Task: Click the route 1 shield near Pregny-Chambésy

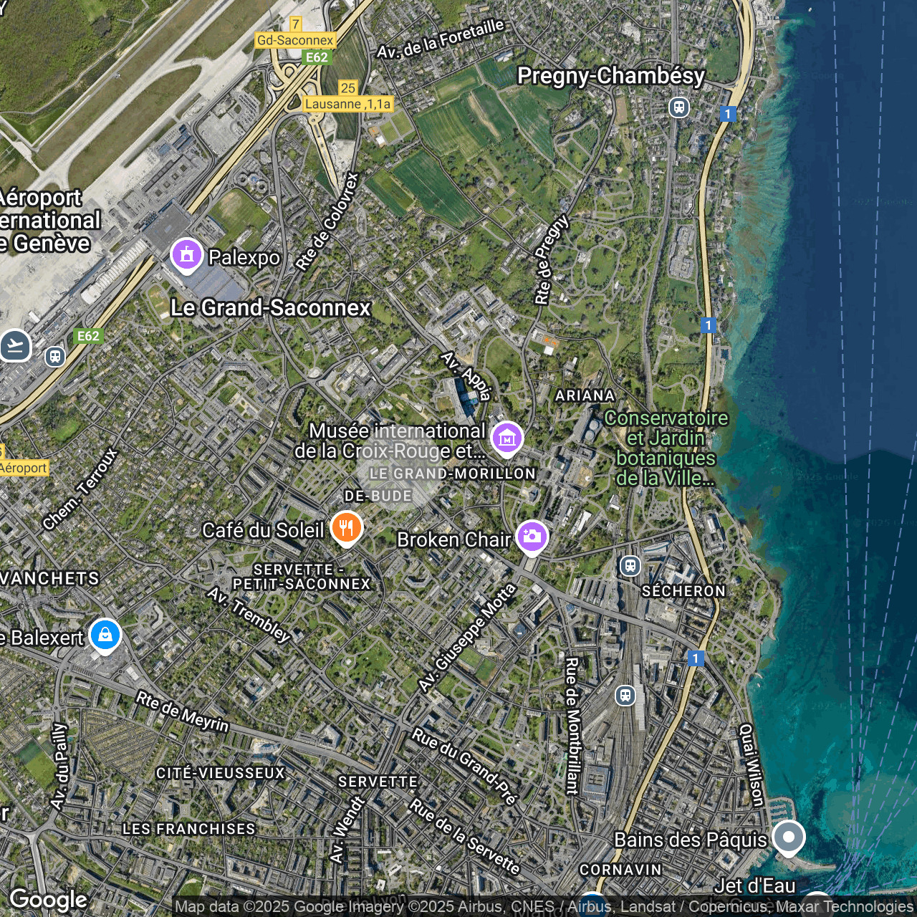Action: pos(728,114)
